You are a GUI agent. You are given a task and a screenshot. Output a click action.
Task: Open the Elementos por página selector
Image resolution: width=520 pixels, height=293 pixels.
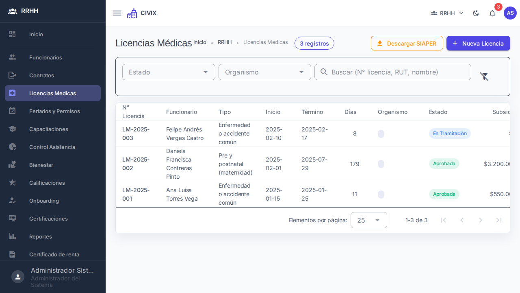369,220
